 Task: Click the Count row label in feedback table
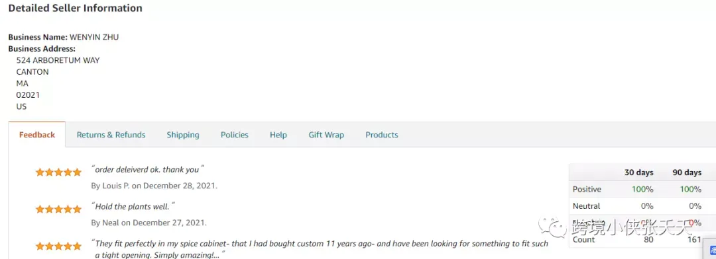(583, 239)
